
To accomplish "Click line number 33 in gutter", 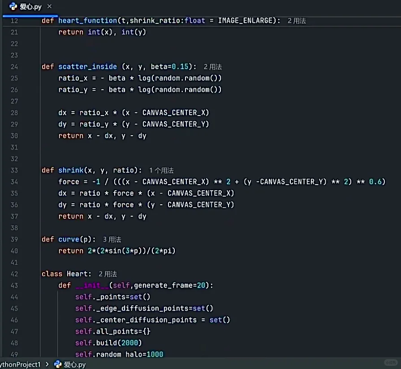I will tap(14, 170).
